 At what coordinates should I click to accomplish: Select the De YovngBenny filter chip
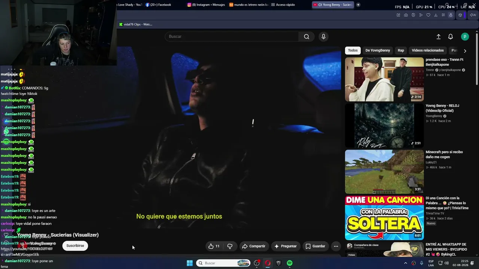(x=378, y=50)
